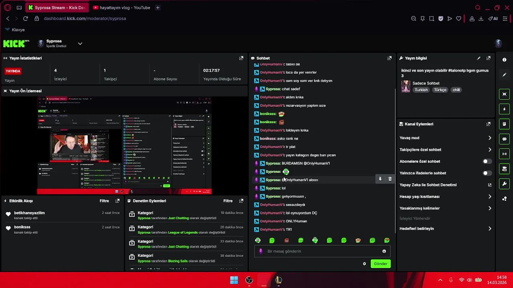Open emoji picker in message box
Image resolution: width=513 pixels, height=288 pixels.
[x=384, y=251]
